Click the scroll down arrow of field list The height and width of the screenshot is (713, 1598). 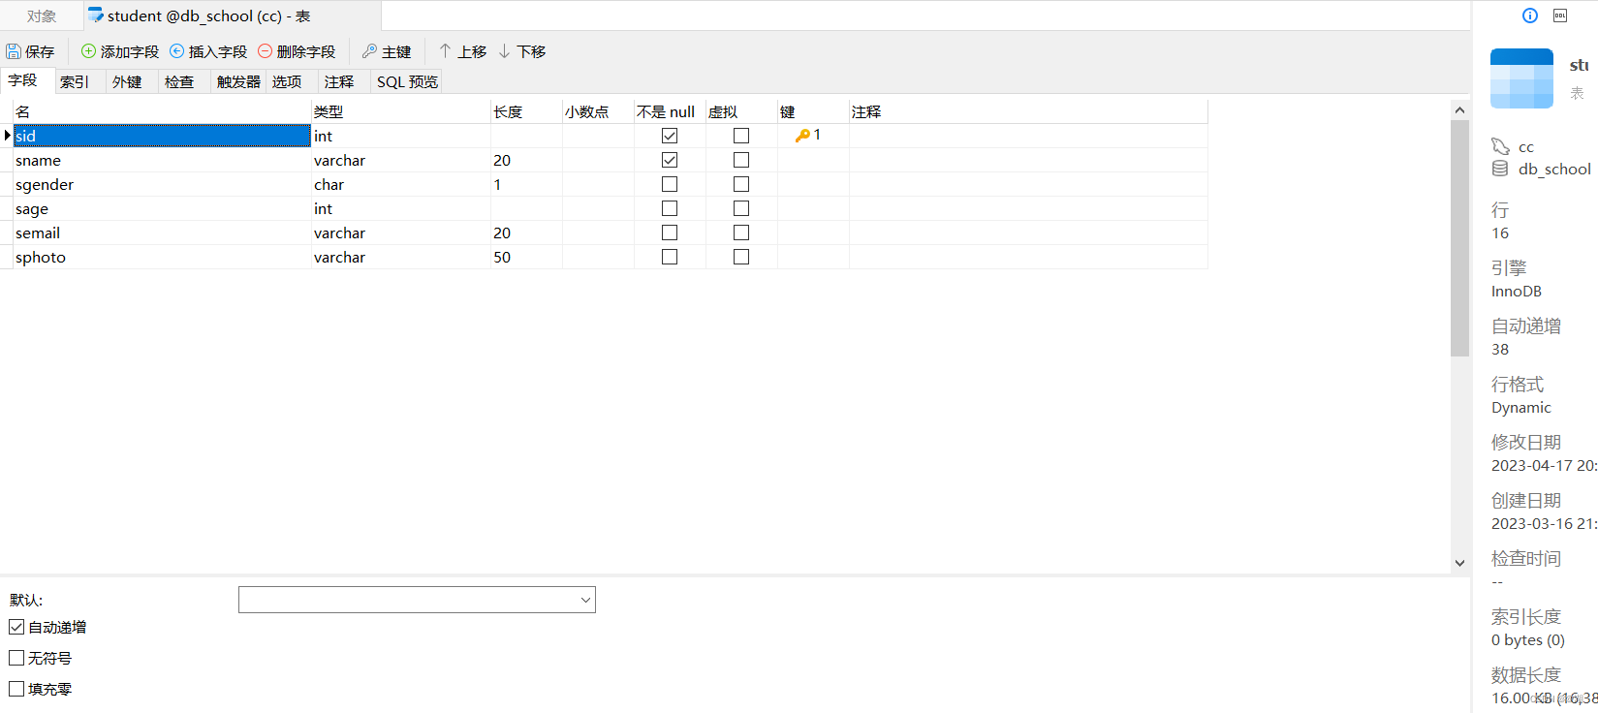click(1459, 563)
